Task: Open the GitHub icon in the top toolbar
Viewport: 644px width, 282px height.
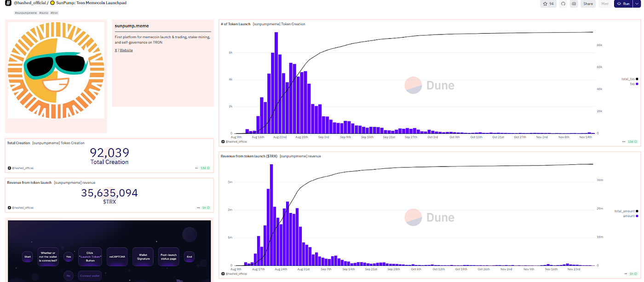Action: 563,4
